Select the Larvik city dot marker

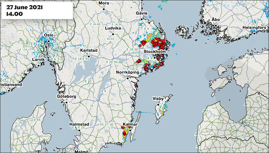[x=39, y=66]
